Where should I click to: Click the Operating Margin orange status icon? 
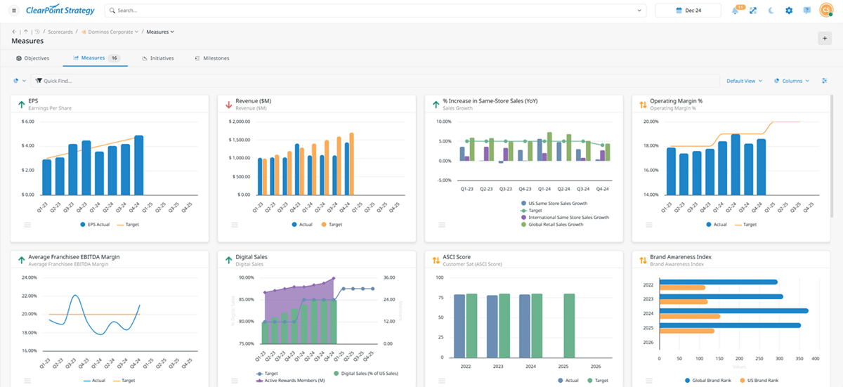tap(643, 104)
